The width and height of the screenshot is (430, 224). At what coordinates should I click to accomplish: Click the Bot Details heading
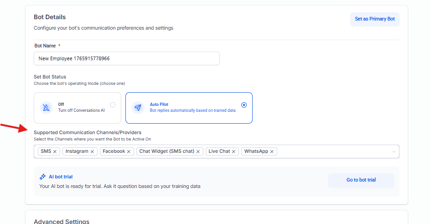[50, 17]
